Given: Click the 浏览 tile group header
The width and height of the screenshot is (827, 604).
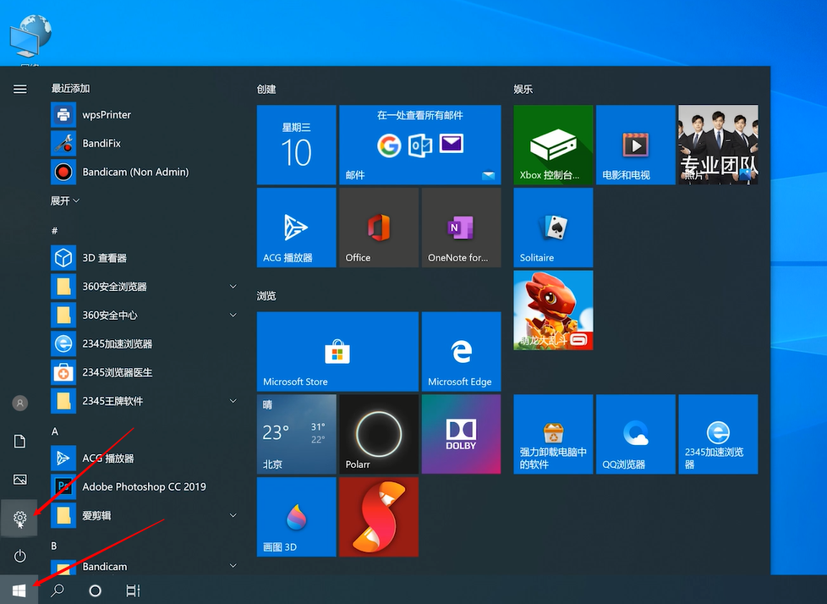Looking at the screenshot, I should (266, 296).
